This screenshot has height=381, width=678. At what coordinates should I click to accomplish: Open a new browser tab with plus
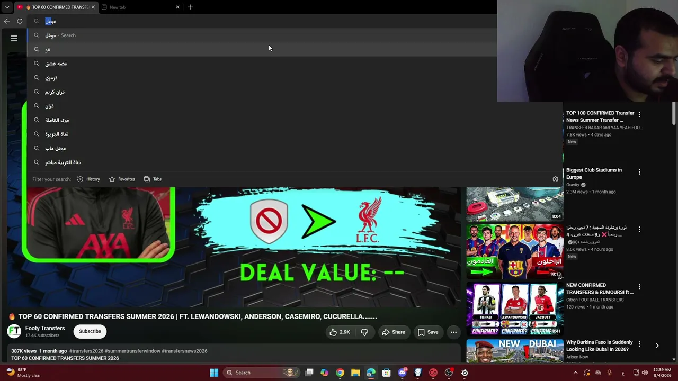click(x=190, y=7)
